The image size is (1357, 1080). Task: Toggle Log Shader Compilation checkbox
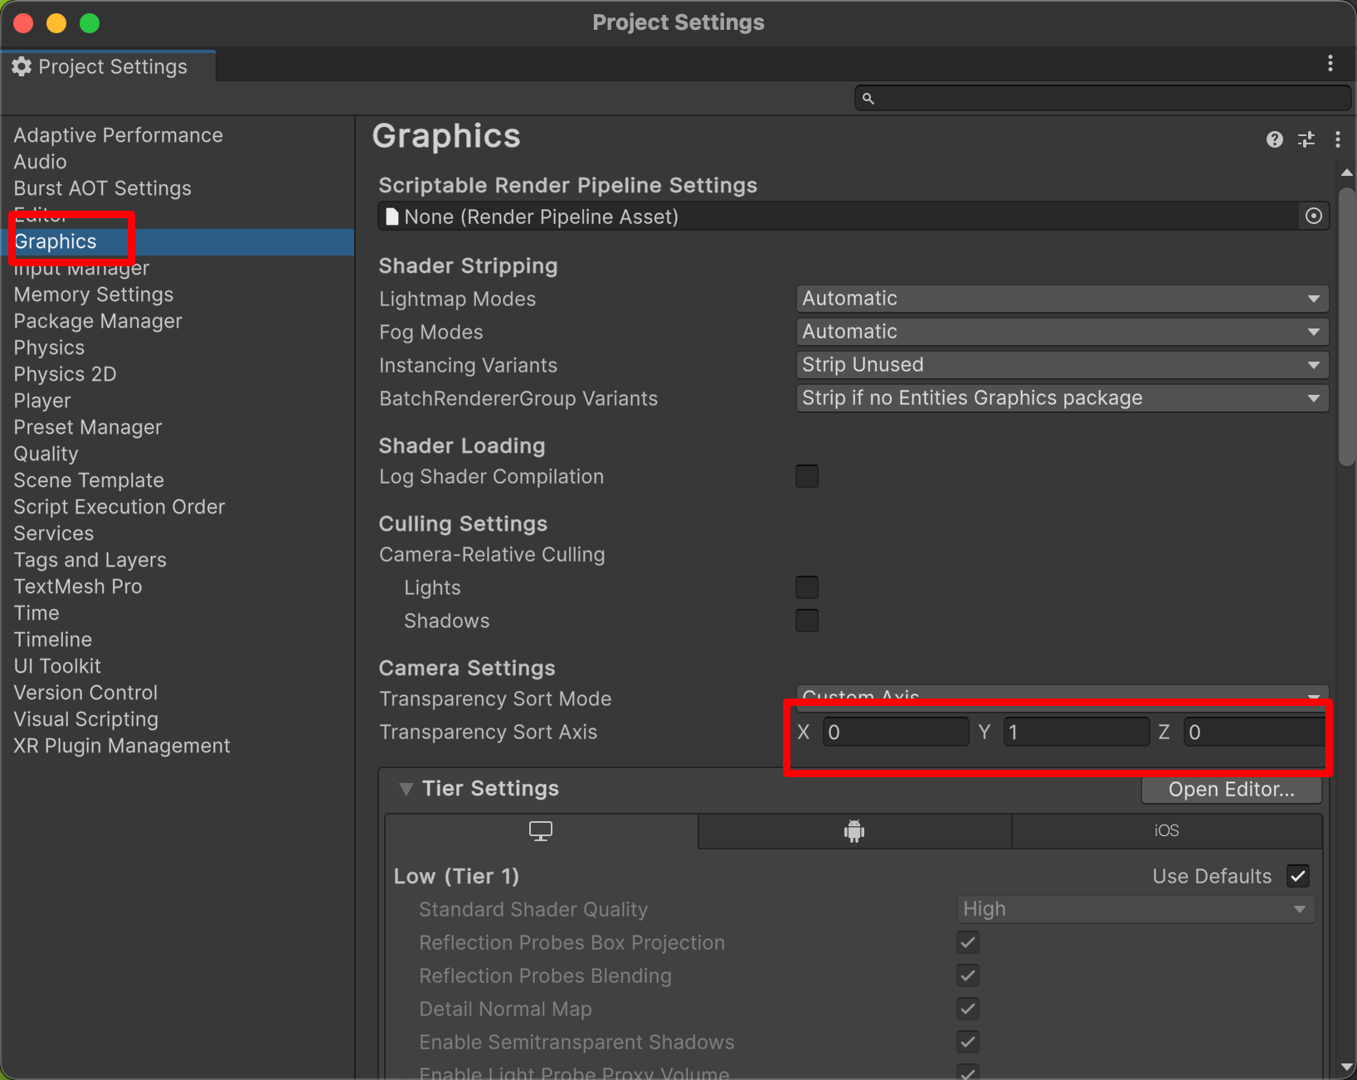click(807, 476)
